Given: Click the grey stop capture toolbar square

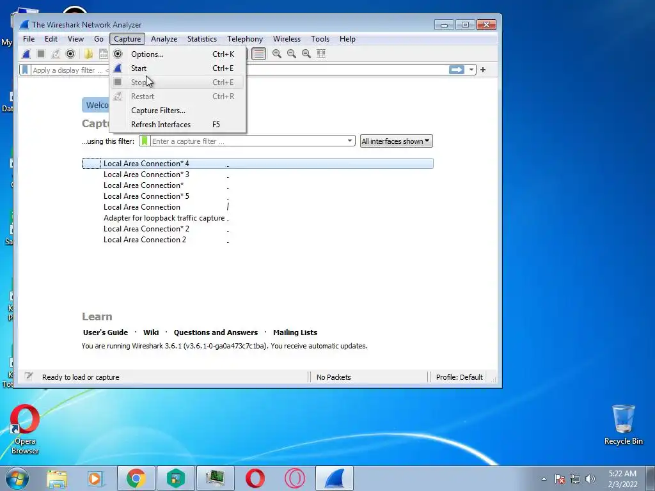Looking at the screenshot, I should pos(41,54).
